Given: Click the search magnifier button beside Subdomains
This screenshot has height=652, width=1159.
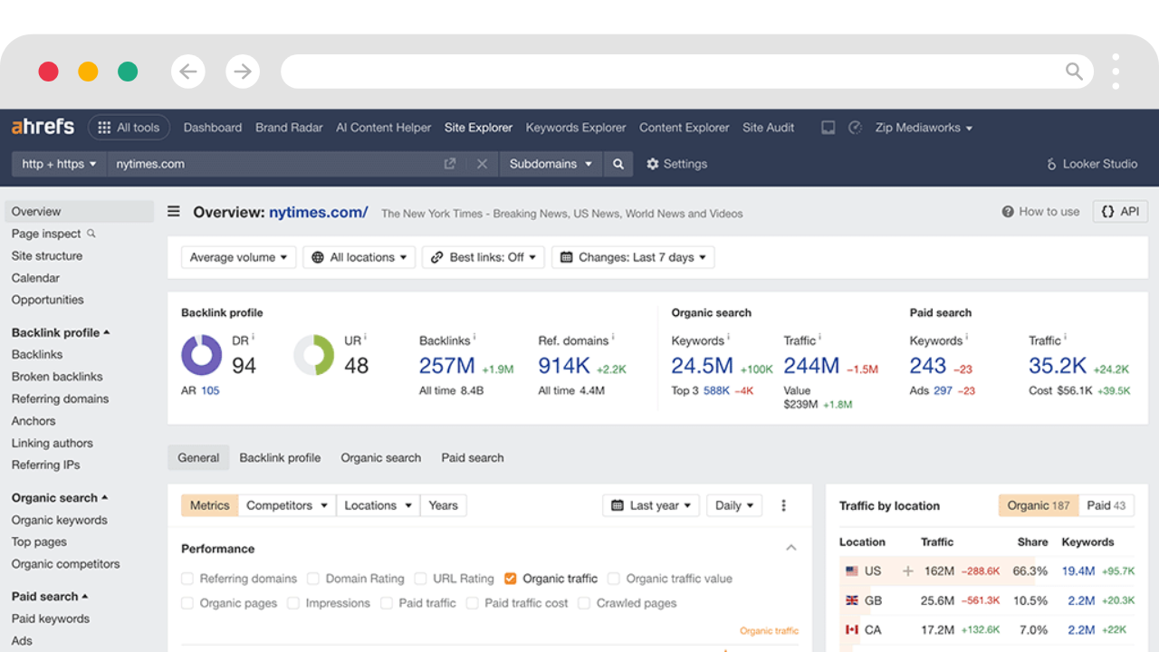Looking at the screenshot, I should click(618, 164).
